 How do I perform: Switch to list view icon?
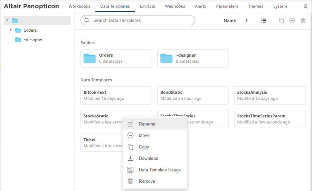[x=264, y=21]
